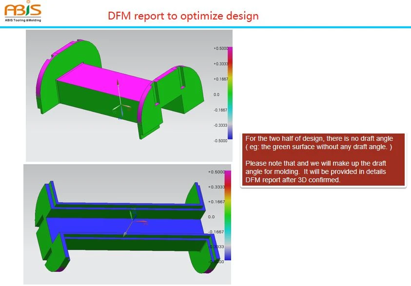Image resolution: width=411 pixels, height=286 pixels.
Task: Open the bottom 3D draft analysis image
Action: click(x=127, y=225)
